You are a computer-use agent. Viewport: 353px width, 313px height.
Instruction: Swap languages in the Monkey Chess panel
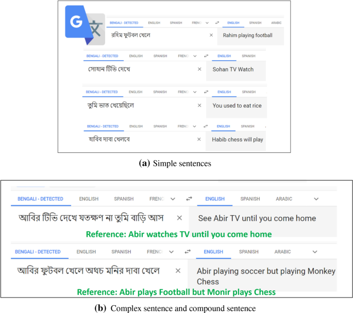[x=188, y=252]
